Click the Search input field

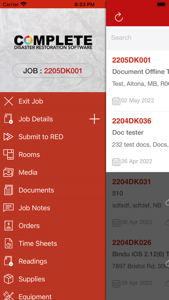click(x=138, y=37)
